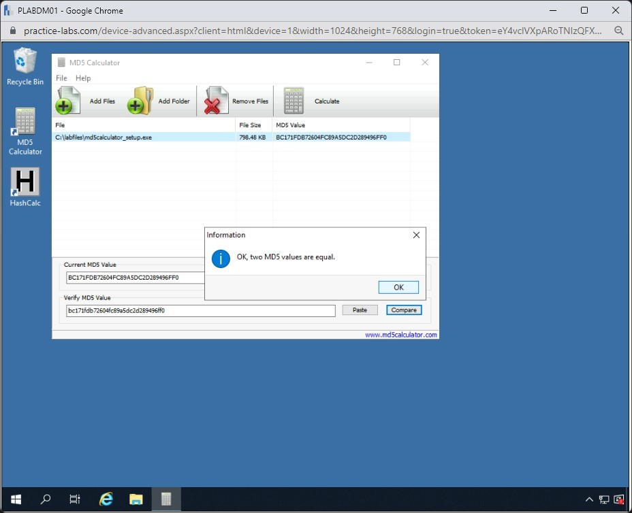Image resolution: width=632 pixels, height=513 pixels.
Task: Open the Windows Start menu
Action: [16, 499]
